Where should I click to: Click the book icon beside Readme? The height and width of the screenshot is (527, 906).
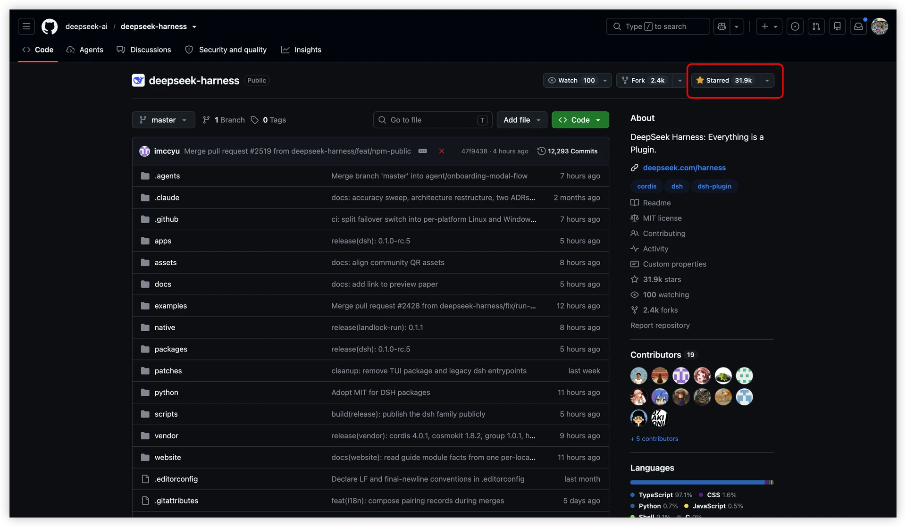point(635,203)
